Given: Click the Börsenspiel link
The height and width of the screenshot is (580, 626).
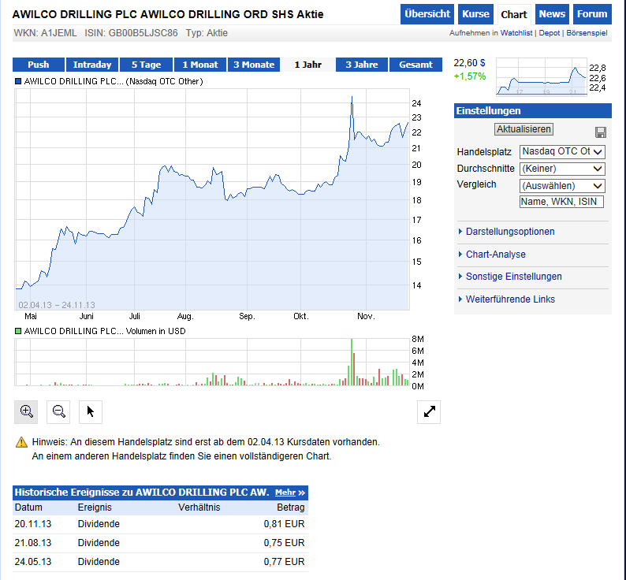Looking at the screenshot, I should [x=587, y=33].
